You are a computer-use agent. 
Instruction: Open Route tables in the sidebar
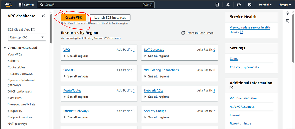tap(16, 67)
